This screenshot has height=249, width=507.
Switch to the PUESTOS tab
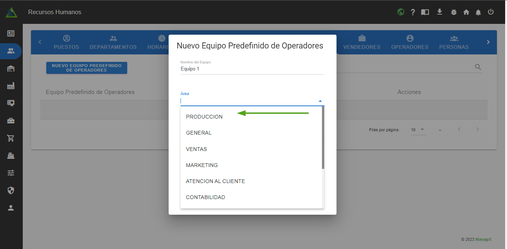66,42
